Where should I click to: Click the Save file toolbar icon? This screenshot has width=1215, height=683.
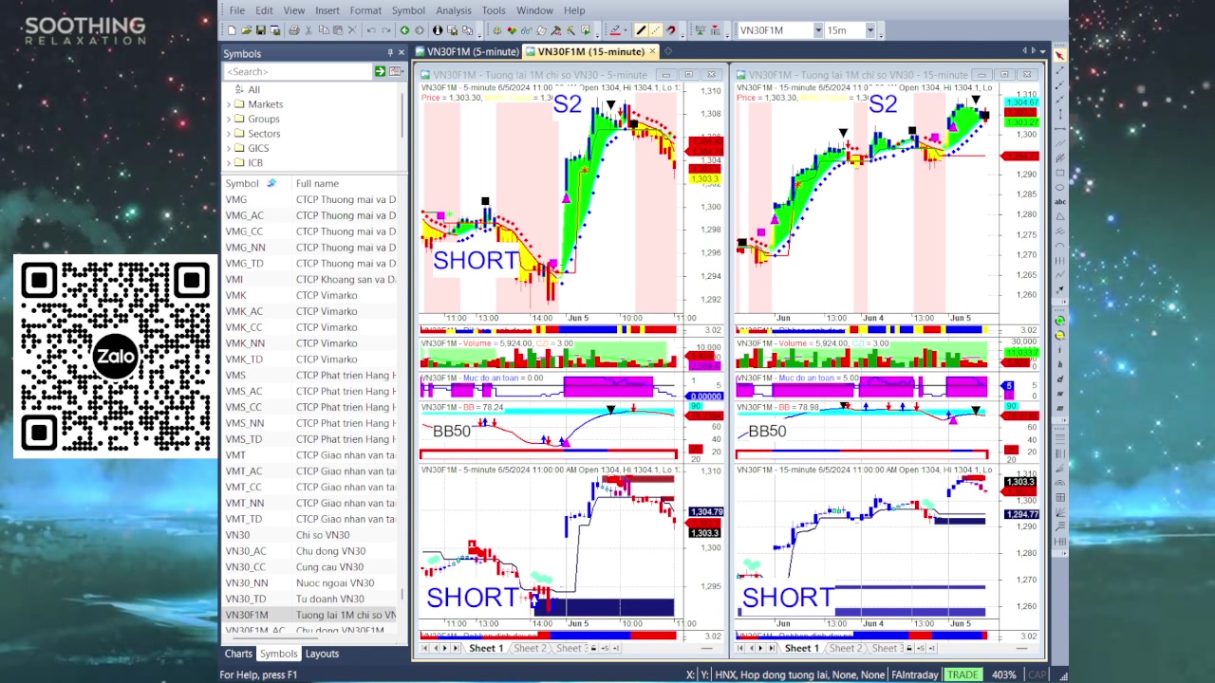[261, 30]
